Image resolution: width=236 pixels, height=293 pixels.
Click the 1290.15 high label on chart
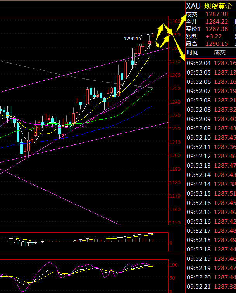click(x=132, y=39)
